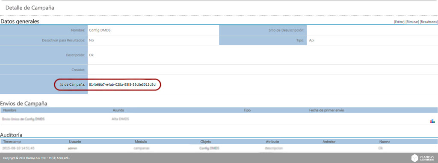Click the Asunto column header
The height and width of the screenshot is (163, 438).
click(x=118, y=111)
